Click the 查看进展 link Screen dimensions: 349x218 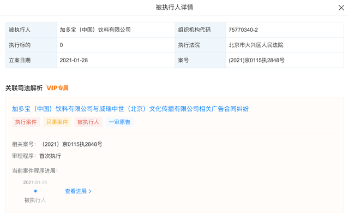point(76,191)
